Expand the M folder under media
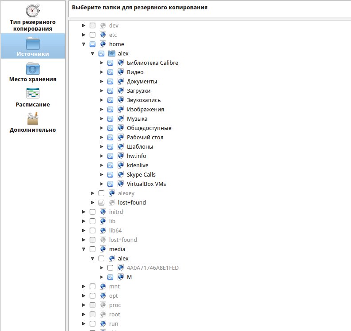 102,277
